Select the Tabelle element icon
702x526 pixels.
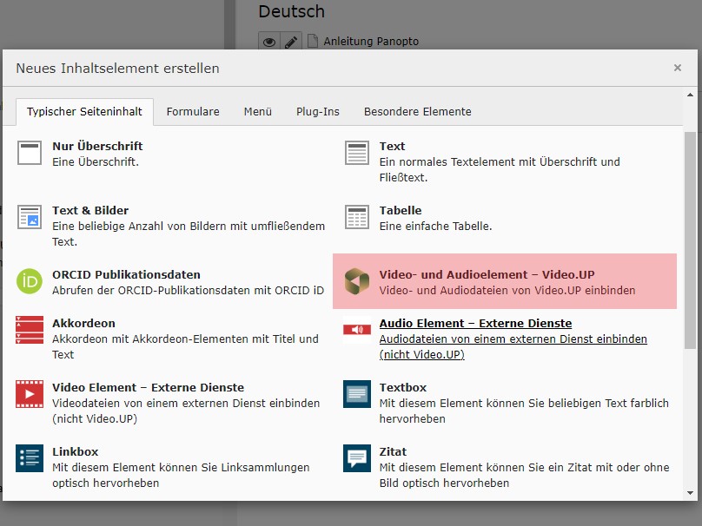[x=357, y=217]
